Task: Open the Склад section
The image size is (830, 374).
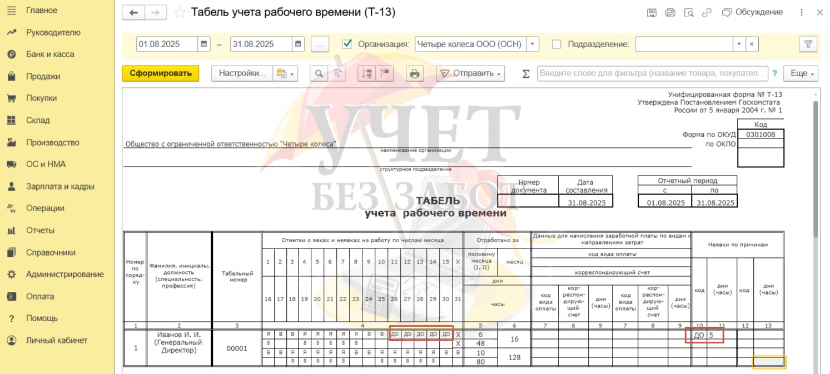Action: tap(38, 120)
